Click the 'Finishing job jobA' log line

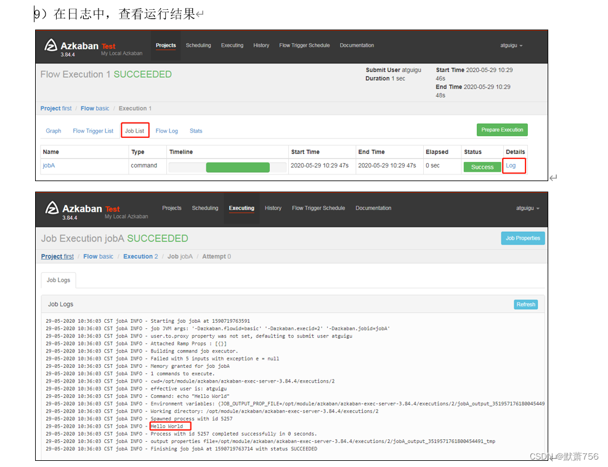(181, 449)
